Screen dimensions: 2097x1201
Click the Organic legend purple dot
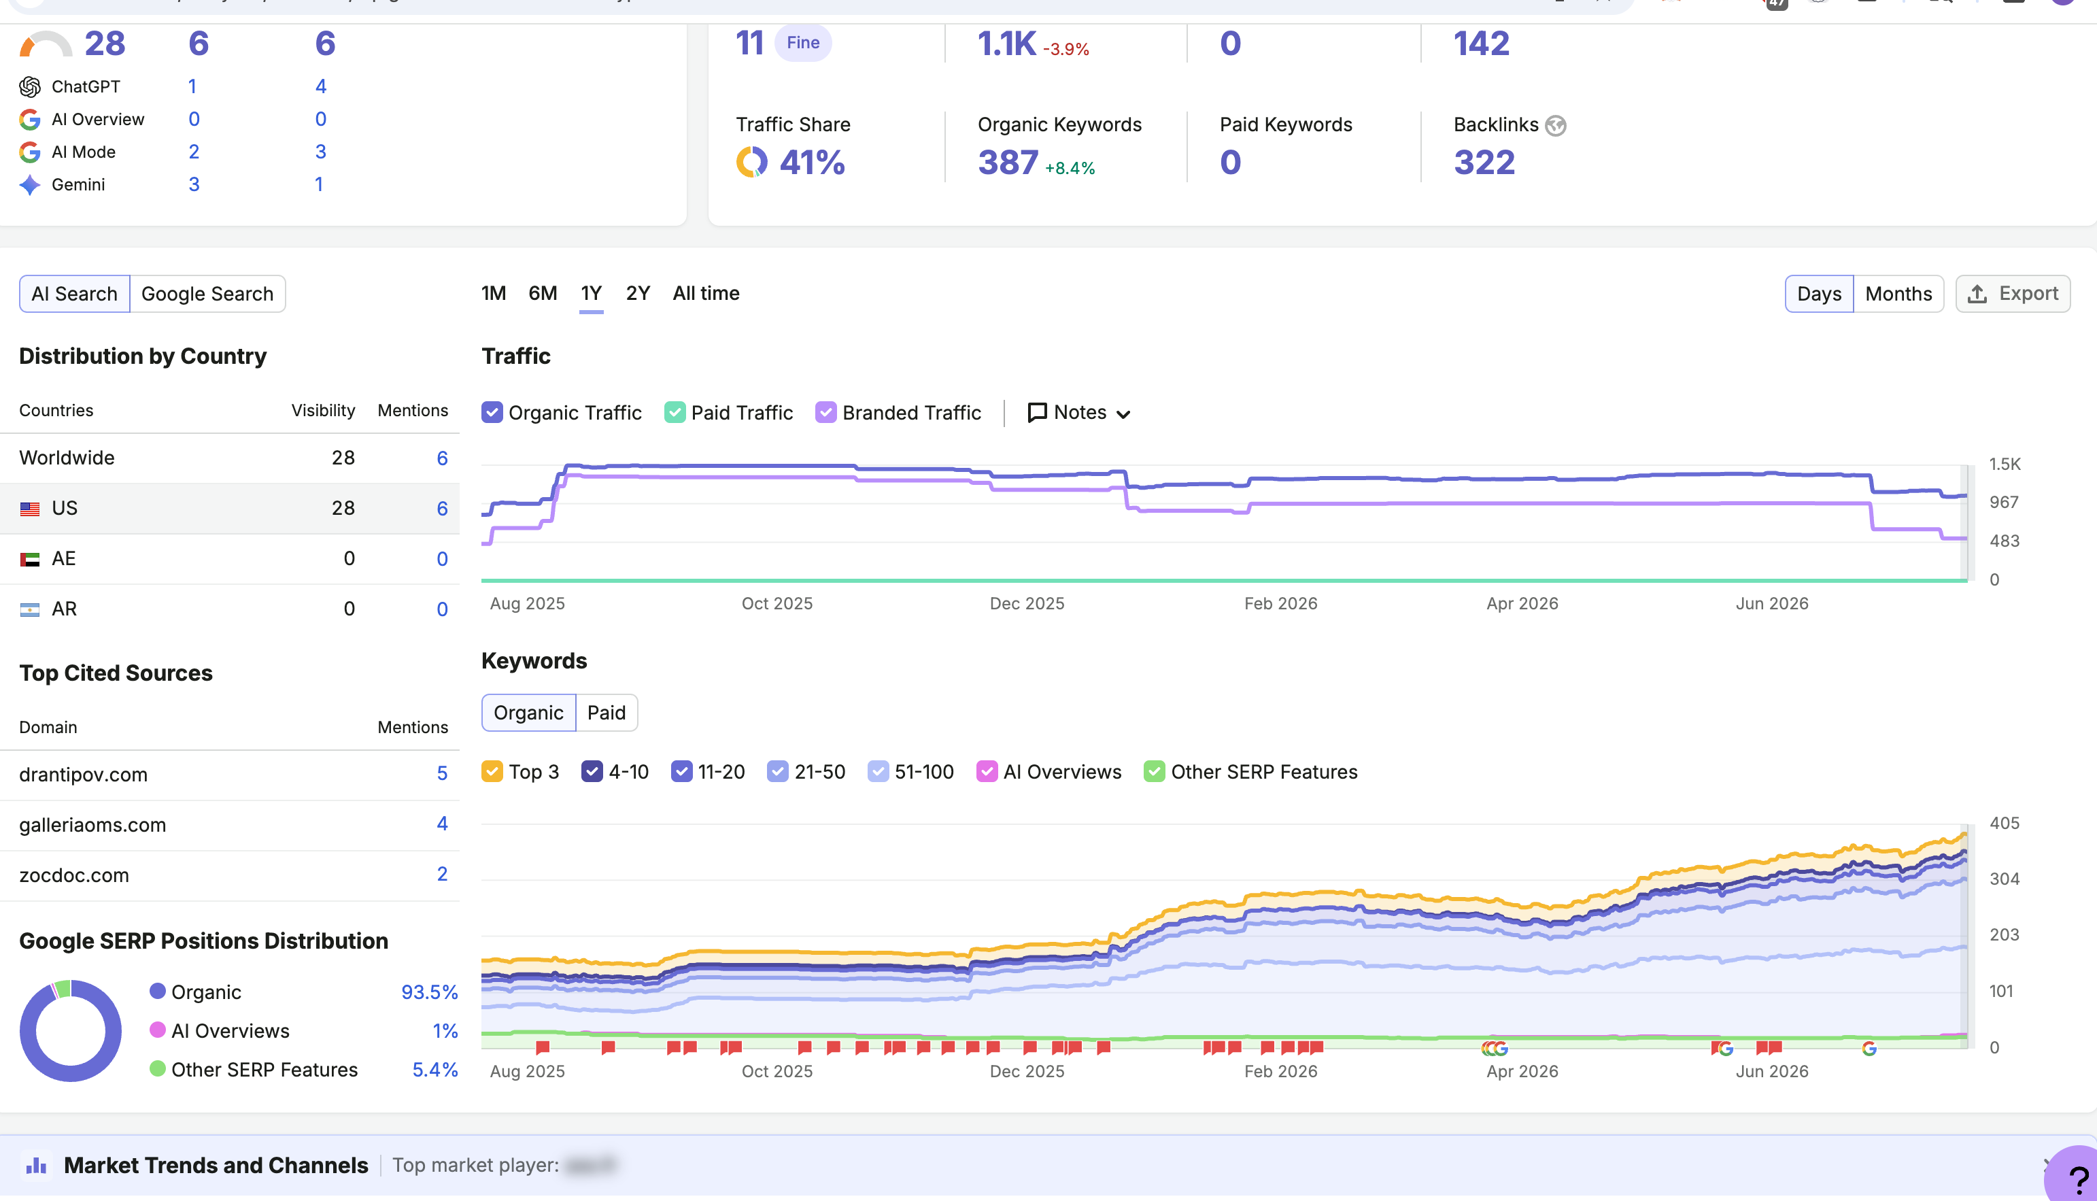click(158, 992)
